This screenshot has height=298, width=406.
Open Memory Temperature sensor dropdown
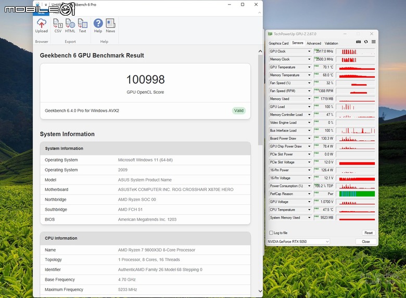tap(309, 75)
